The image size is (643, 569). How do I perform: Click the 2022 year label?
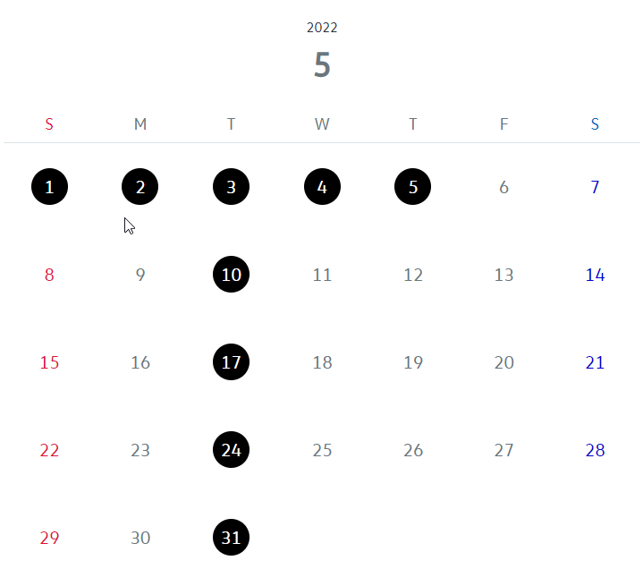[322, 28]
